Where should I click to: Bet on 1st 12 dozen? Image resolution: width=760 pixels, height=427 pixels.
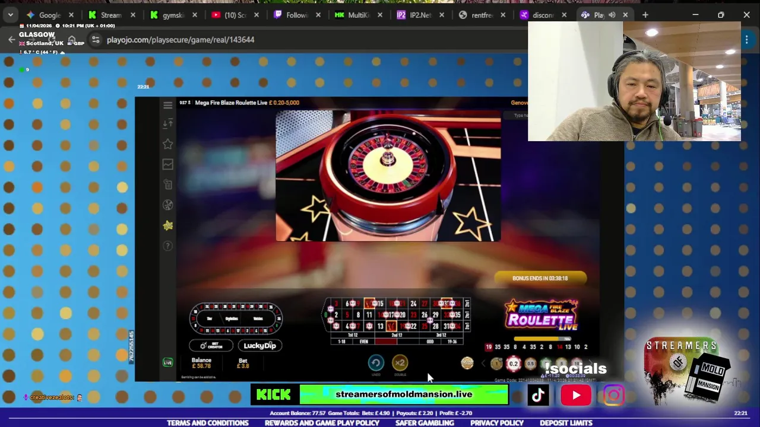(353, 336)
